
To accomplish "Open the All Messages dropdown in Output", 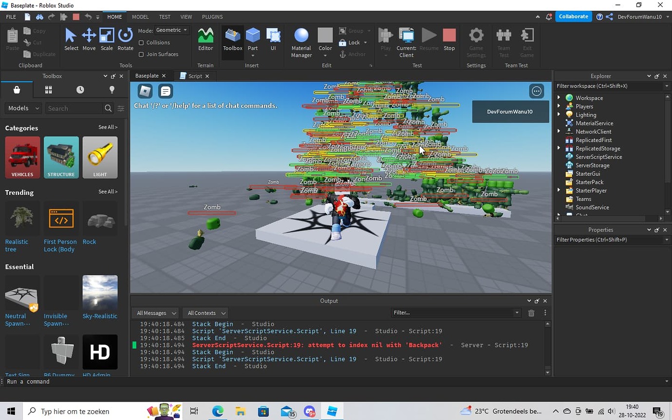I will 155,313.
